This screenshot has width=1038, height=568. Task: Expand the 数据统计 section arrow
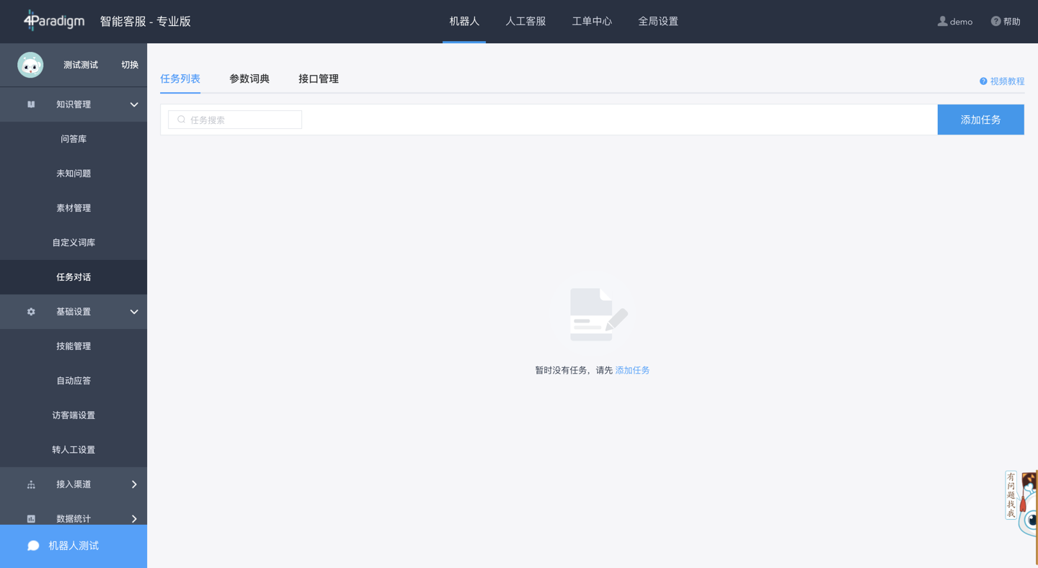pos(134,518)
